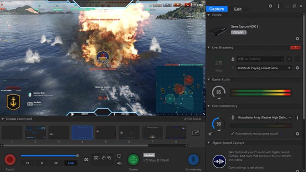Collapse the Live Commentary section
306x172 pixels.
tap(208, 106)
